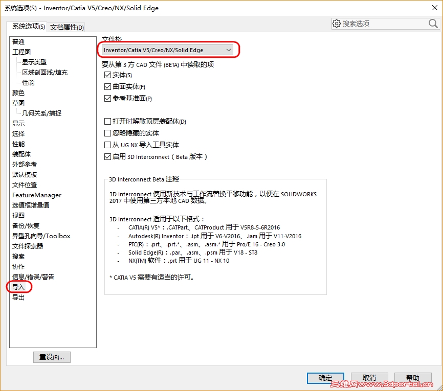Viewport: 443px width, 391px height.
Task: Click the 搜索选项 search field
Action: pos(384,24)
